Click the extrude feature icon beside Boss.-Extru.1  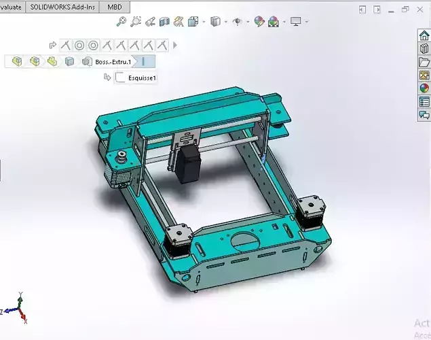pos(87,61)
